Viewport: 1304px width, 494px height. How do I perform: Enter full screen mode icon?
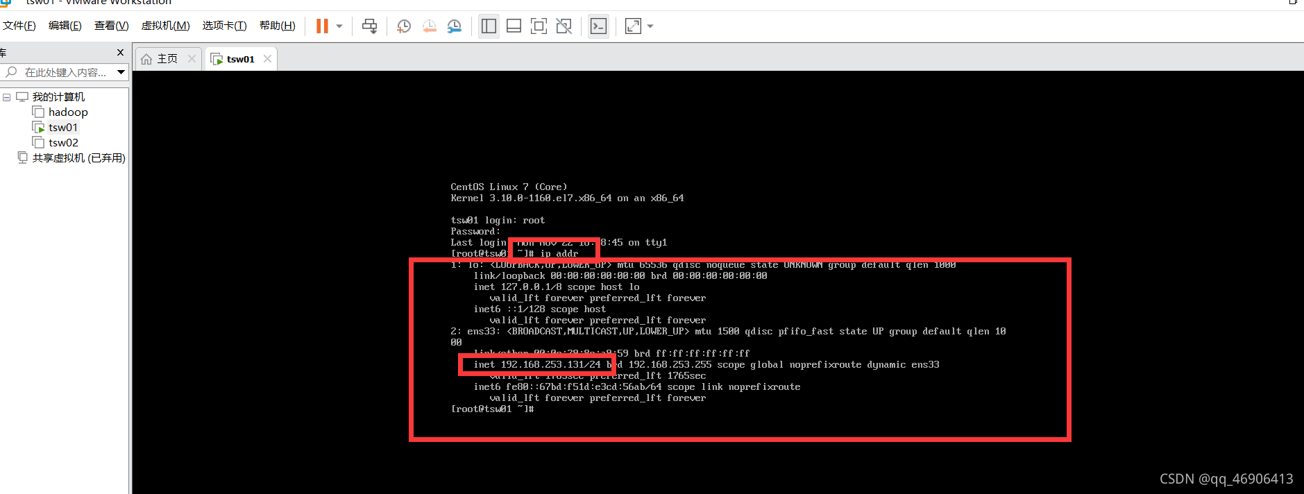[x=539, y=26]
